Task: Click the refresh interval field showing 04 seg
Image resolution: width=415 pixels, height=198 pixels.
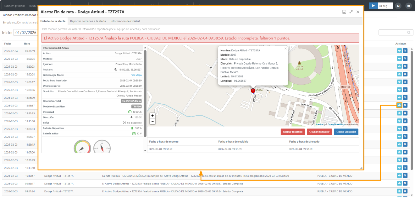Action: pos(385,6)
